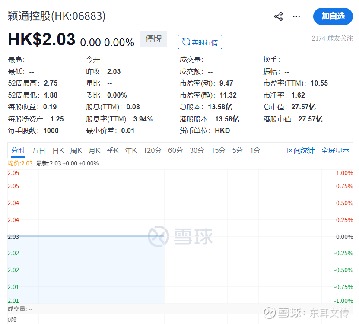Click the 货币单位 HKD text
Screen dimensions: 359x324
[222, 130]
